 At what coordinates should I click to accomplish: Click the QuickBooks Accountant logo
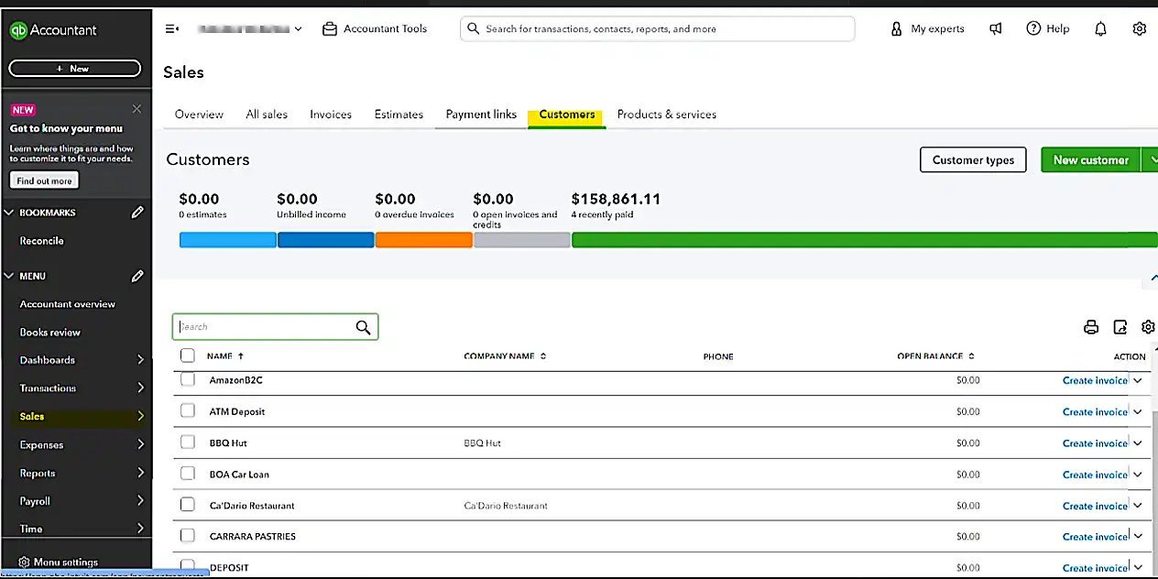tap(53, 29)
